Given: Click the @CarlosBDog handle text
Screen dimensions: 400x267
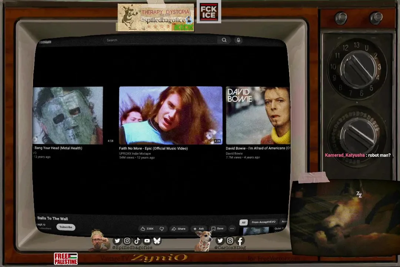Looking at the screenshot, I should 230,247.
